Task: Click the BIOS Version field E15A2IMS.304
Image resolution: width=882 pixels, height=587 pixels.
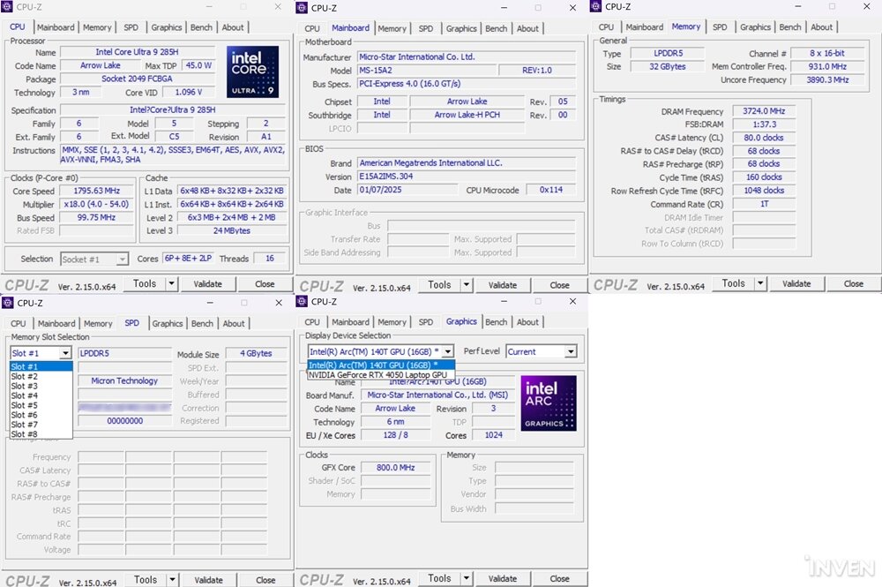Action: [467, 177]
